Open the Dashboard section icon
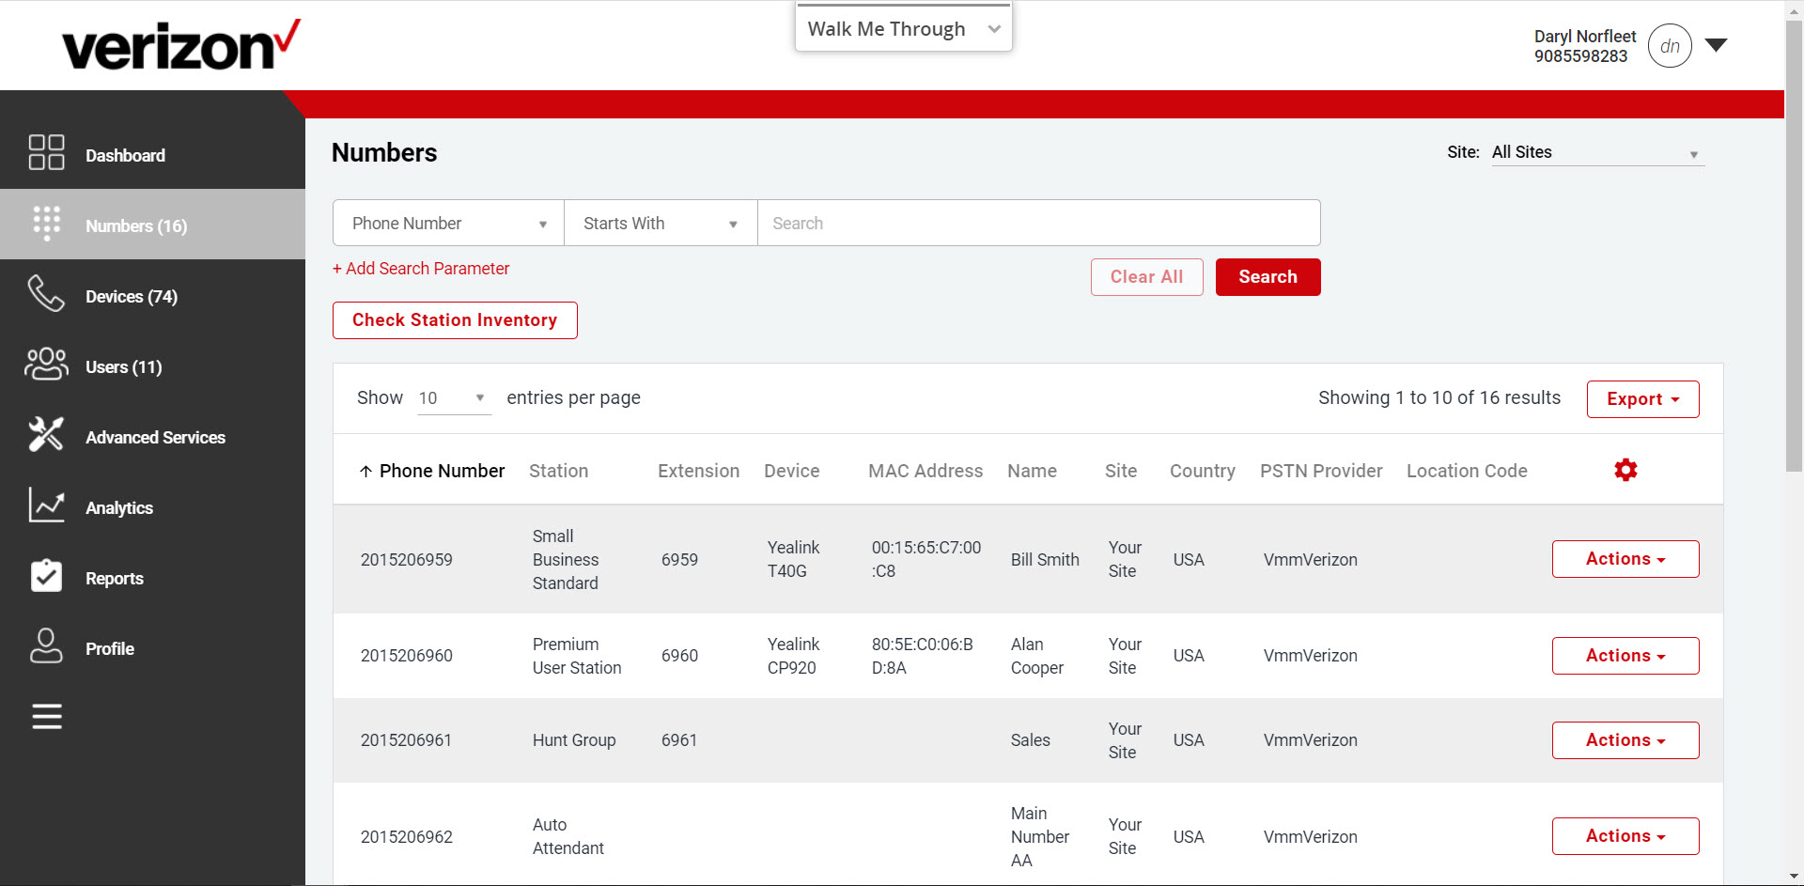The image size is (1804, 886). [45, 152]
